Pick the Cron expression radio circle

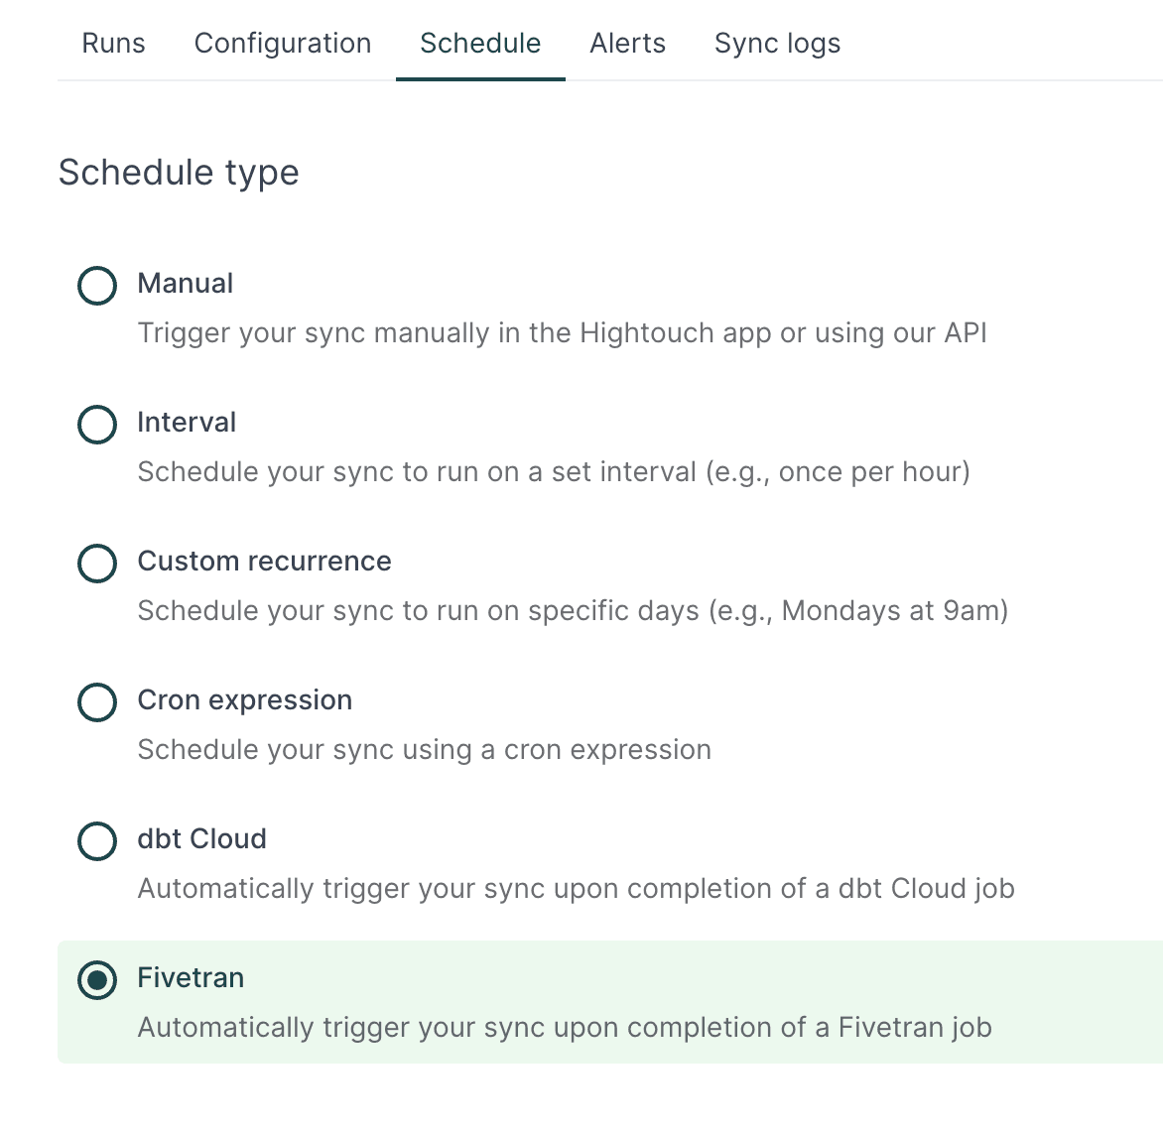click(x=97, y=702)
